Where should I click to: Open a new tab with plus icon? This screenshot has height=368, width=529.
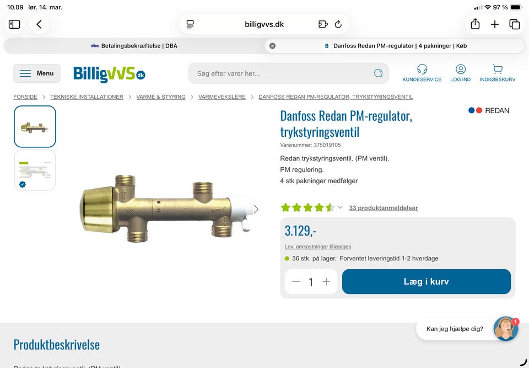point(495,24)
